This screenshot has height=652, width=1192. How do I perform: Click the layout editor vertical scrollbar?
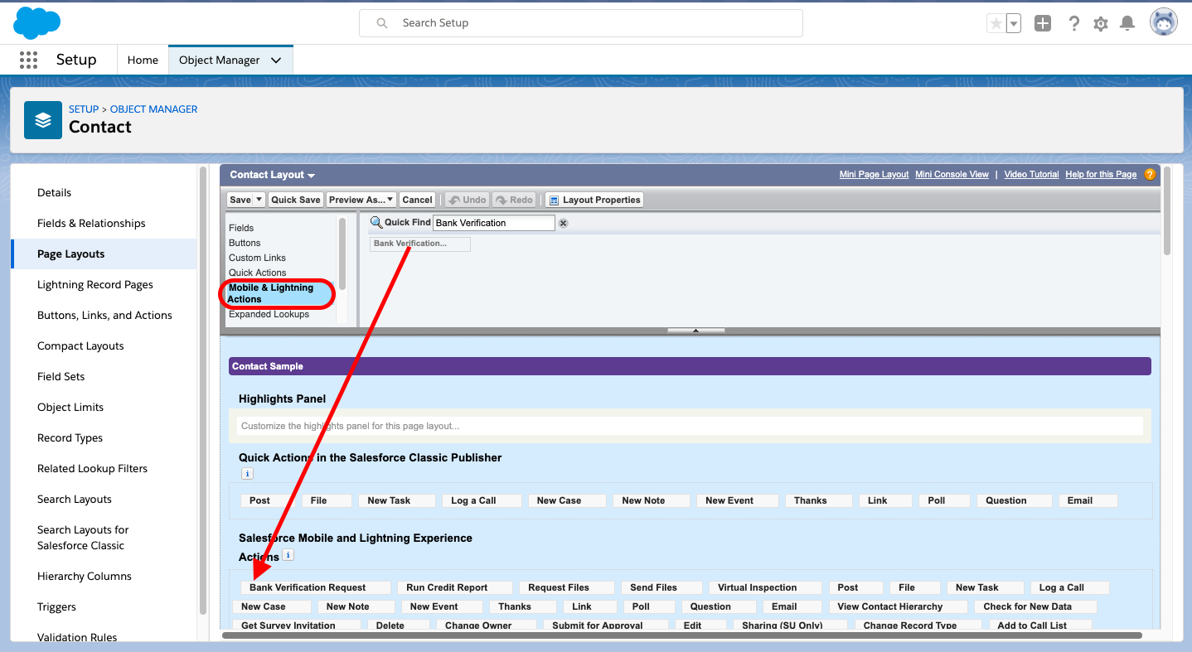1167,210
